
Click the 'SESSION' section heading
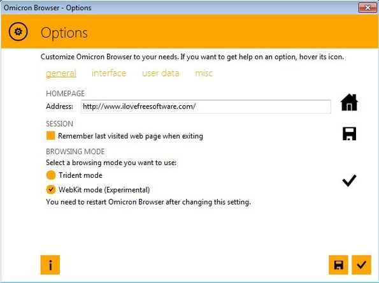pyautogui.click(x=59, y=124)
